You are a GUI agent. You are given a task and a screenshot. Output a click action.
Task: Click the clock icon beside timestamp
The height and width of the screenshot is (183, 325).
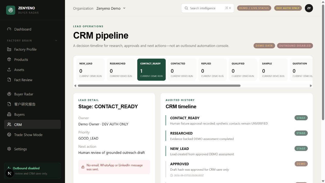pyautogui.click(x=172, y=176)
